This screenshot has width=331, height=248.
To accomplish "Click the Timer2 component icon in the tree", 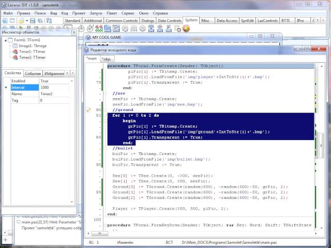I will 15,57.
